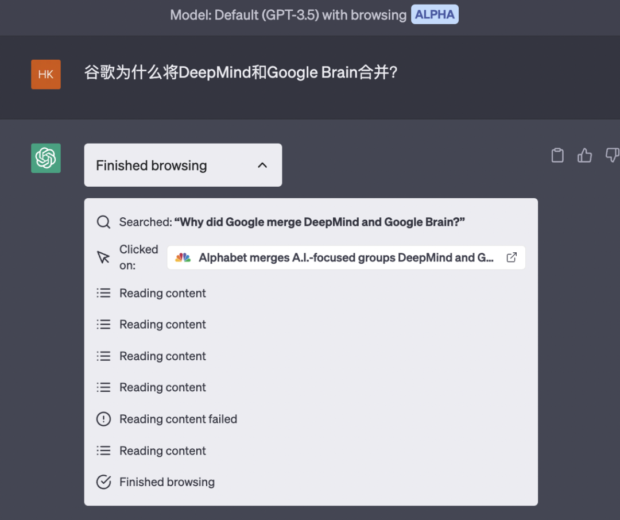Click the Reading content failed entry text
Screen dimensions: 620x520
[178, 419]
